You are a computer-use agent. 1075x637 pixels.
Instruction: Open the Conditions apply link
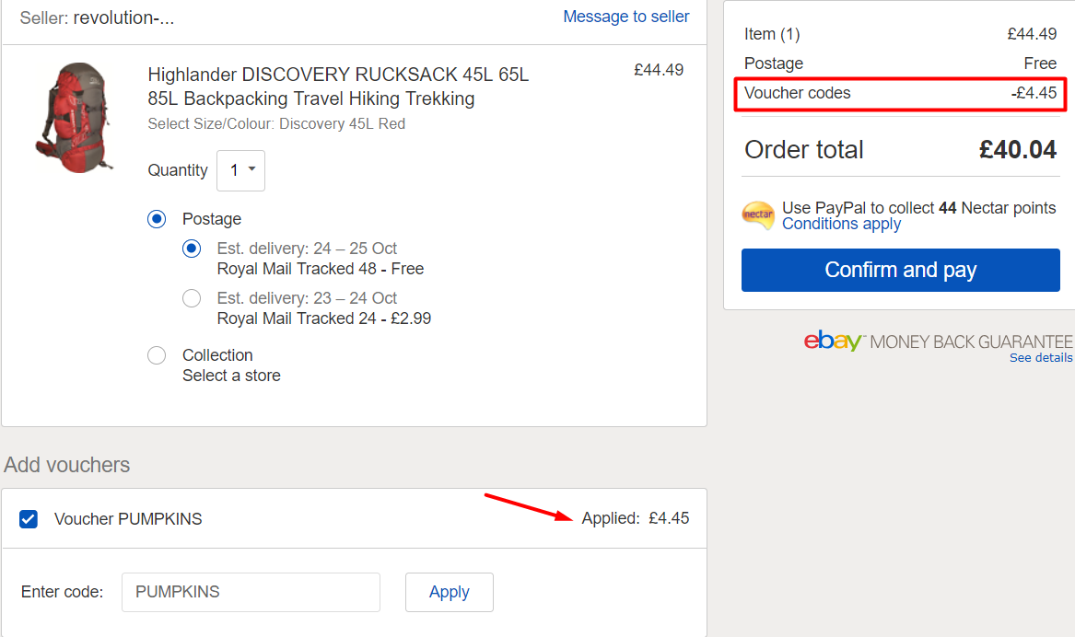(841, 224)
